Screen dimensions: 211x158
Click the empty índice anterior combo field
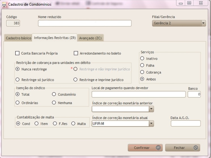pyautogui.click(x=120, y=109)
